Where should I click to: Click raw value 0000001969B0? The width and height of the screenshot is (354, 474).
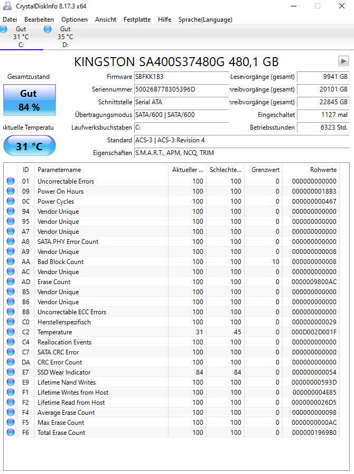[x=314, y=433]
